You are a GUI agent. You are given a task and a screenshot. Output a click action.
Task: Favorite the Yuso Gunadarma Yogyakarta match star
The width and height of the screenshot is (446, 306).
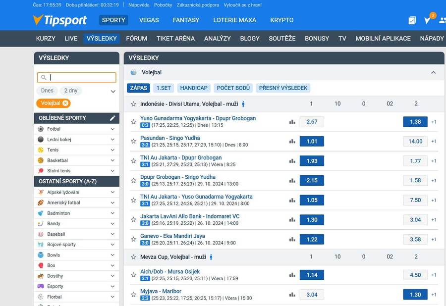click(133, 122)
